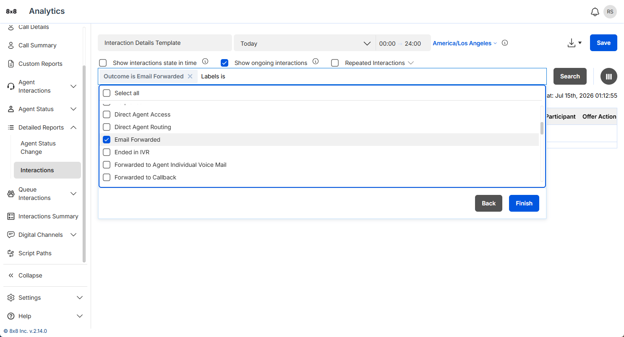Viewport: 624px width, 337px height.
Task: Click the filter options list scrollbar
Action: (x=542, y=128)
